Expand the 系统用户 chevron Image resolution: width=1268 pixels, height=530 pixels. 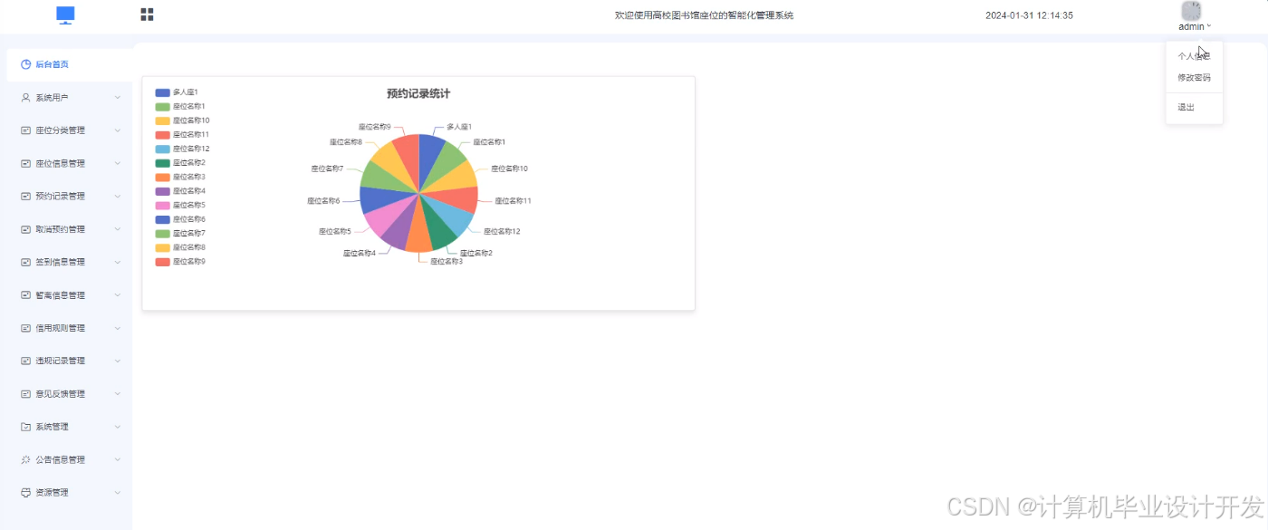pos(118,97)
